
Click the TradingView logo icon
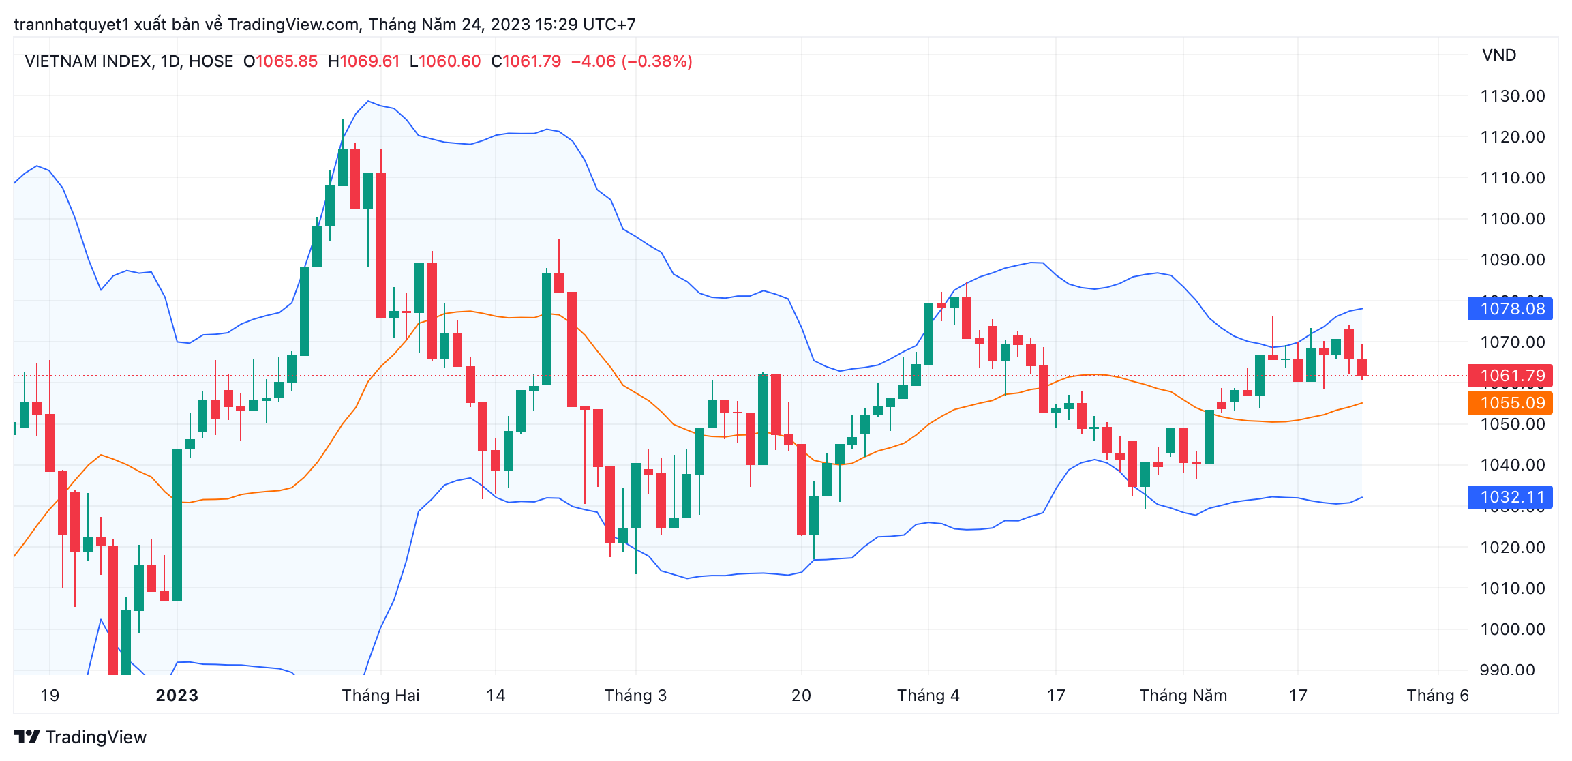point(27,736)
